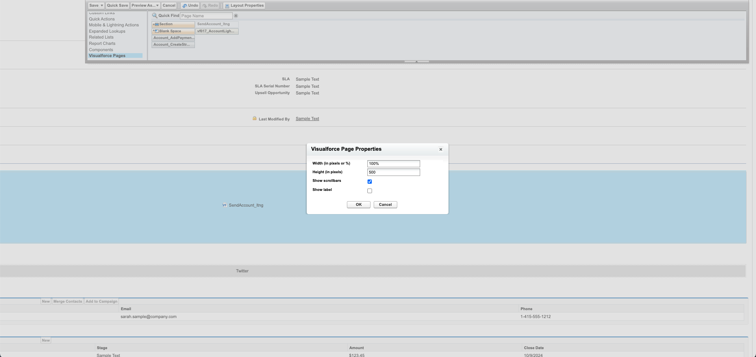756x357 pixels.
Task: Click the Upsell Opportunity field label
Action: coord(272,93)
